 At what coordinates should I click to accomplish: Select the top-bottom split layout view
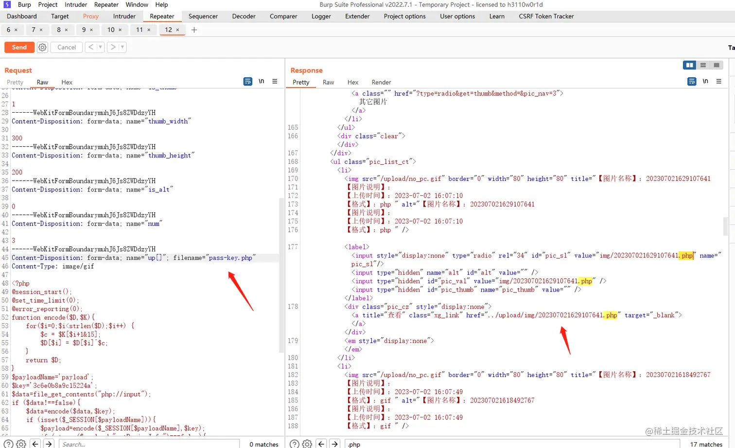[x=703, y=65]
